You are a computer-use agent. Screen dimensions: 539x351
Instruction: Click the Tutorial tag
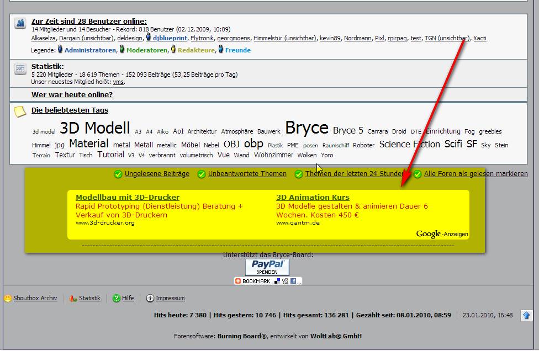click(110, 155)
